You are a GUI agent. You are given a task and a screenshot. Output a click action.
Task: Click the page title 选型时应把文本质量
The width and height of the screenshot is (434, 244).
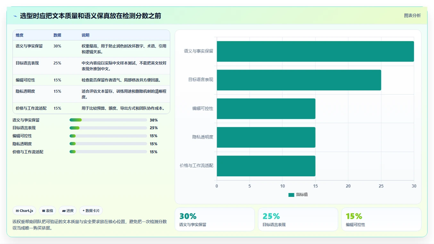click(x=90, y=16)
